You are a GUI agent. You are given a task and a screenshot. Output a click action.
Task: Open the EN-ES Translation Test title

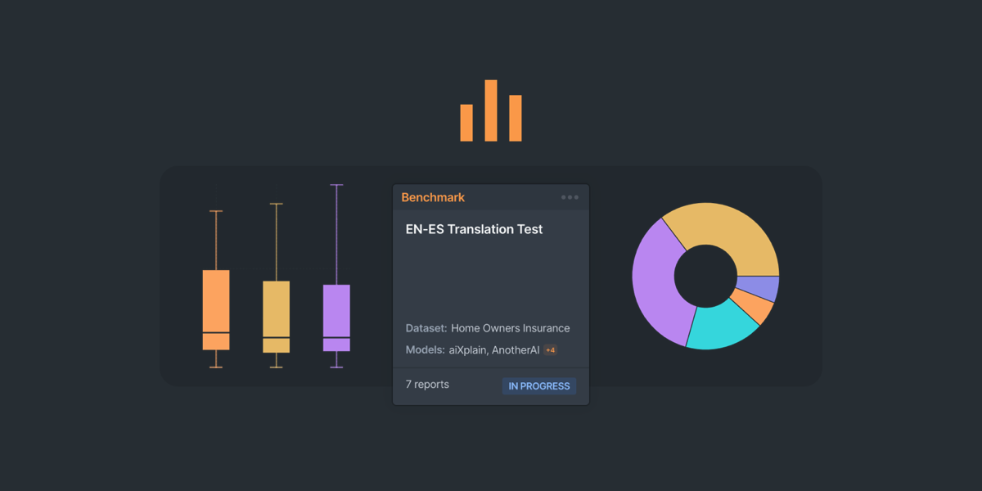tap(474, 229)
